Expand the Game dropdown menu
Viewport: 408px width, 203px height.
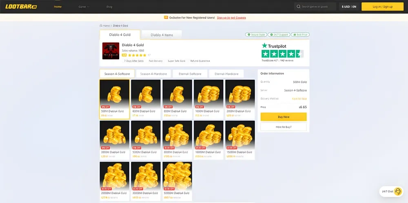tap(84, 7)
